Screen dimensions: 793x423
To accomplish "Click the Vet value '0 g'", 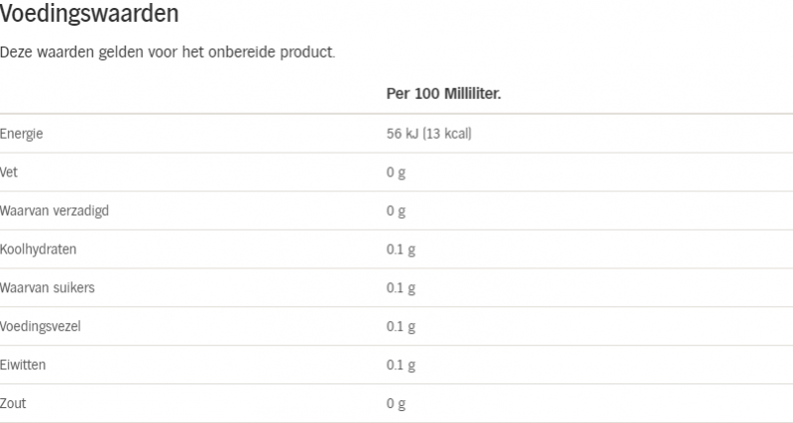I will click(x=396, y=172).
